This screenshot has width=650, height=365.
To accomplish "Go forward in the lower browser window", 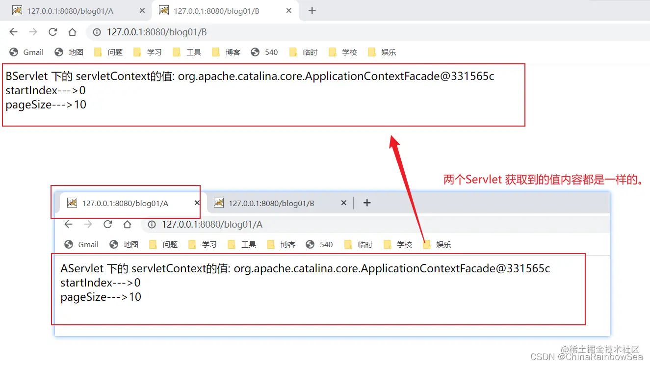I will point(88,224).
